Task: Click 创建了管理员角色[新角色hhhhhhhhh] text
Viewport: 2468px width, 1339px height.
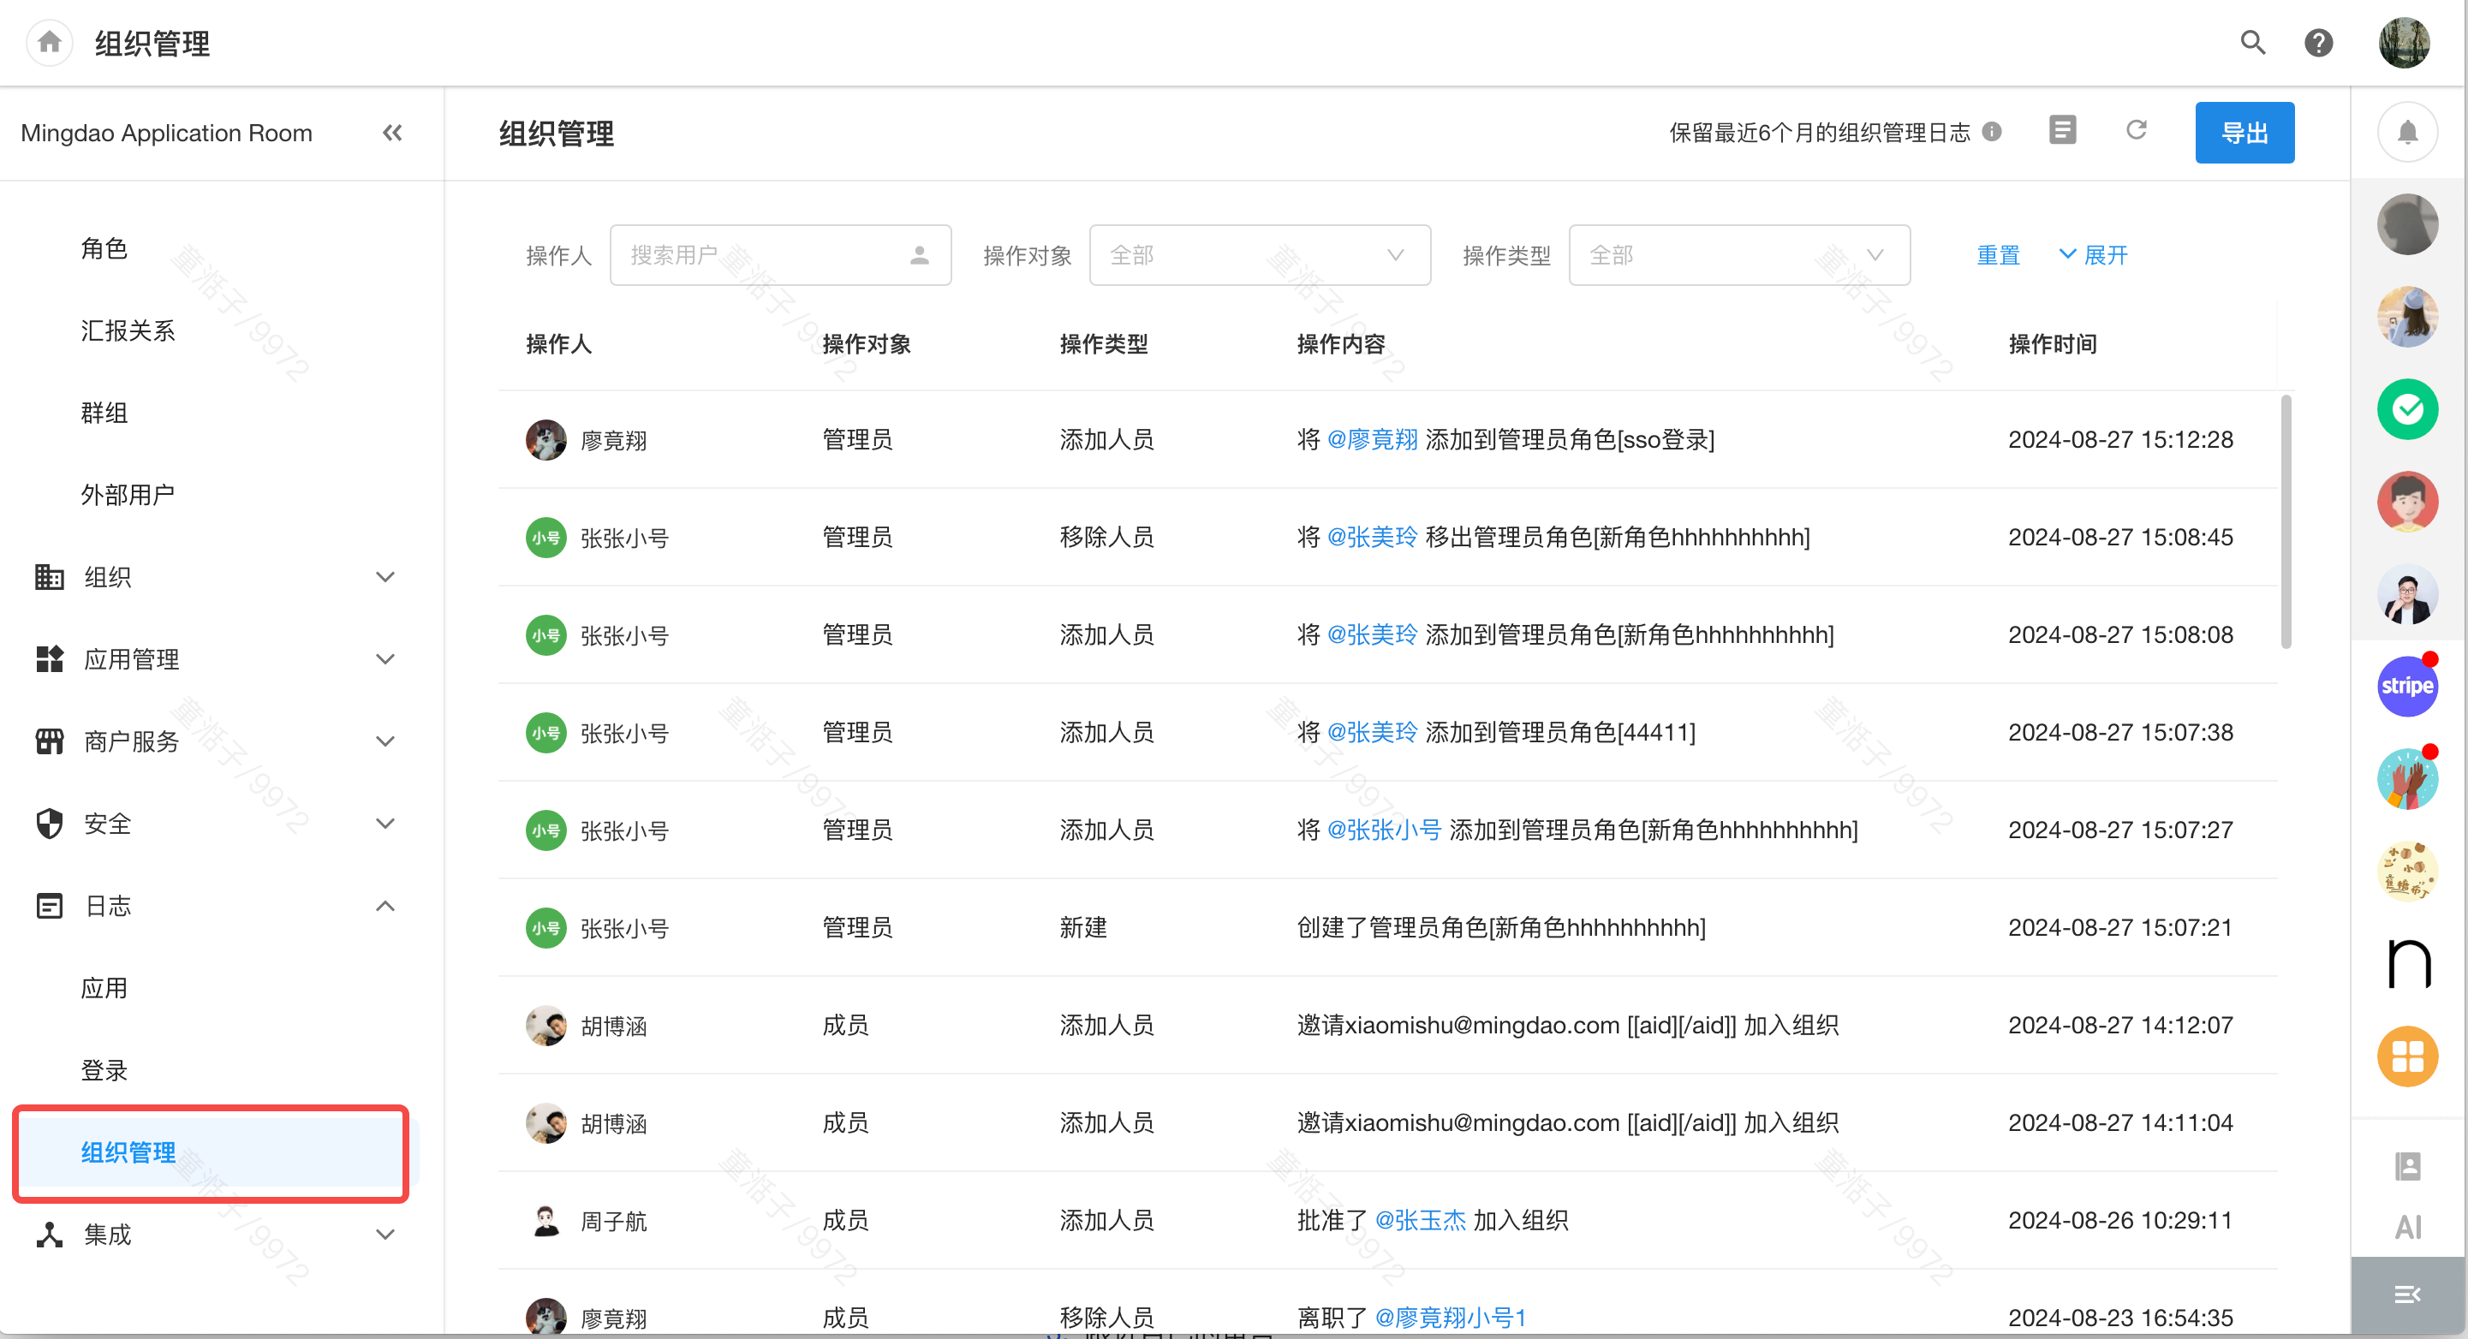Action: pos(1500,928)
